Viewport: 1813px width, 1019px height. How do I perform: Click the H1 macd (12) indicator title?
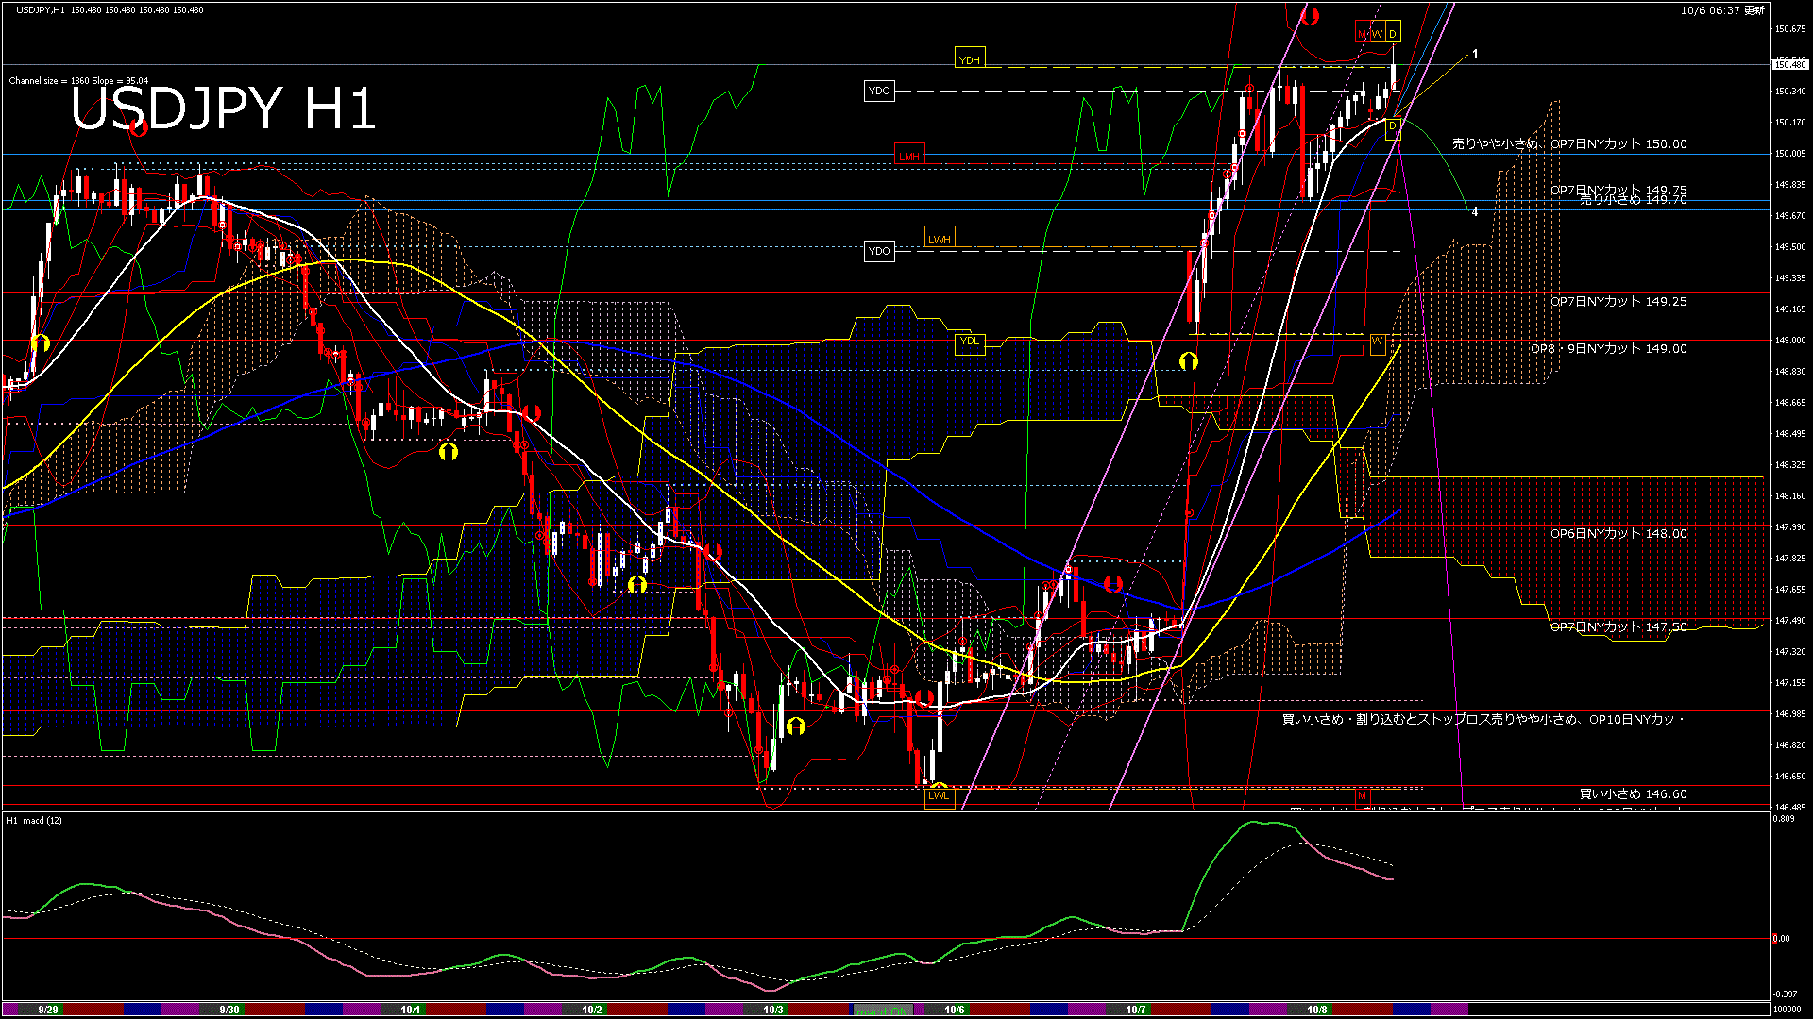pos(35,820)
